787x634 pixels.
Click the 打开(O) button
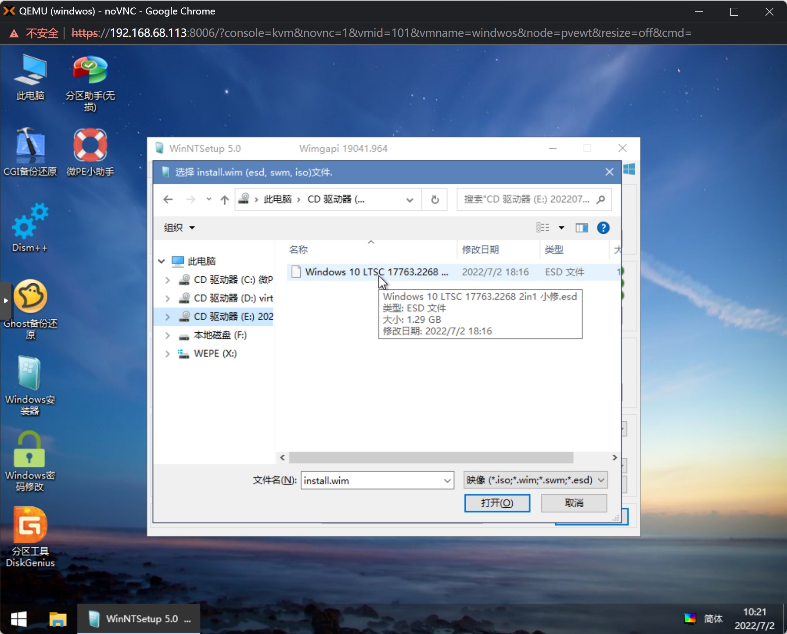497,503
